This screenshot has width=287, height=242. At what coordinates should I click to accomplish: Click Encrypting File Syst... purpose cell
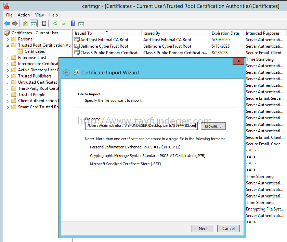click(265, 209)
